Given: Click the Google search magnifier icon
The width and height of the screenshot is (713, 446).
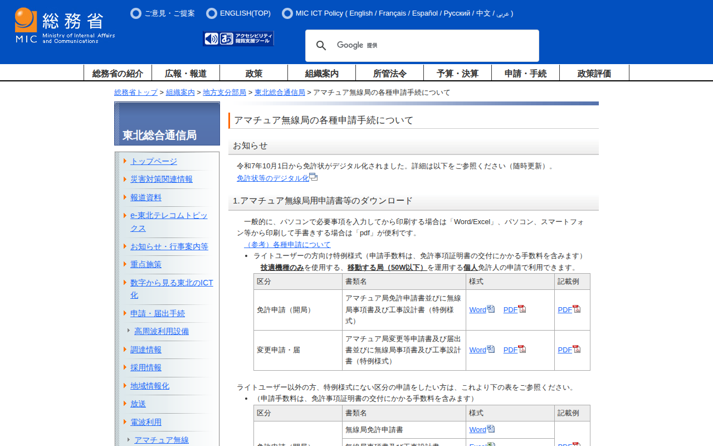Looking at the screenshot, I should 321,46.
